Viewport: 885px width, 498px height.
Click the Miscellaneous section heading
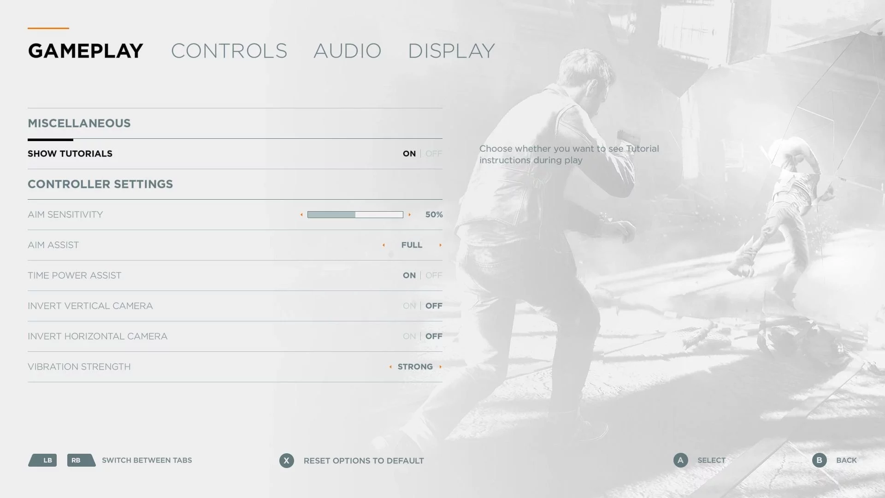[79, 123]
